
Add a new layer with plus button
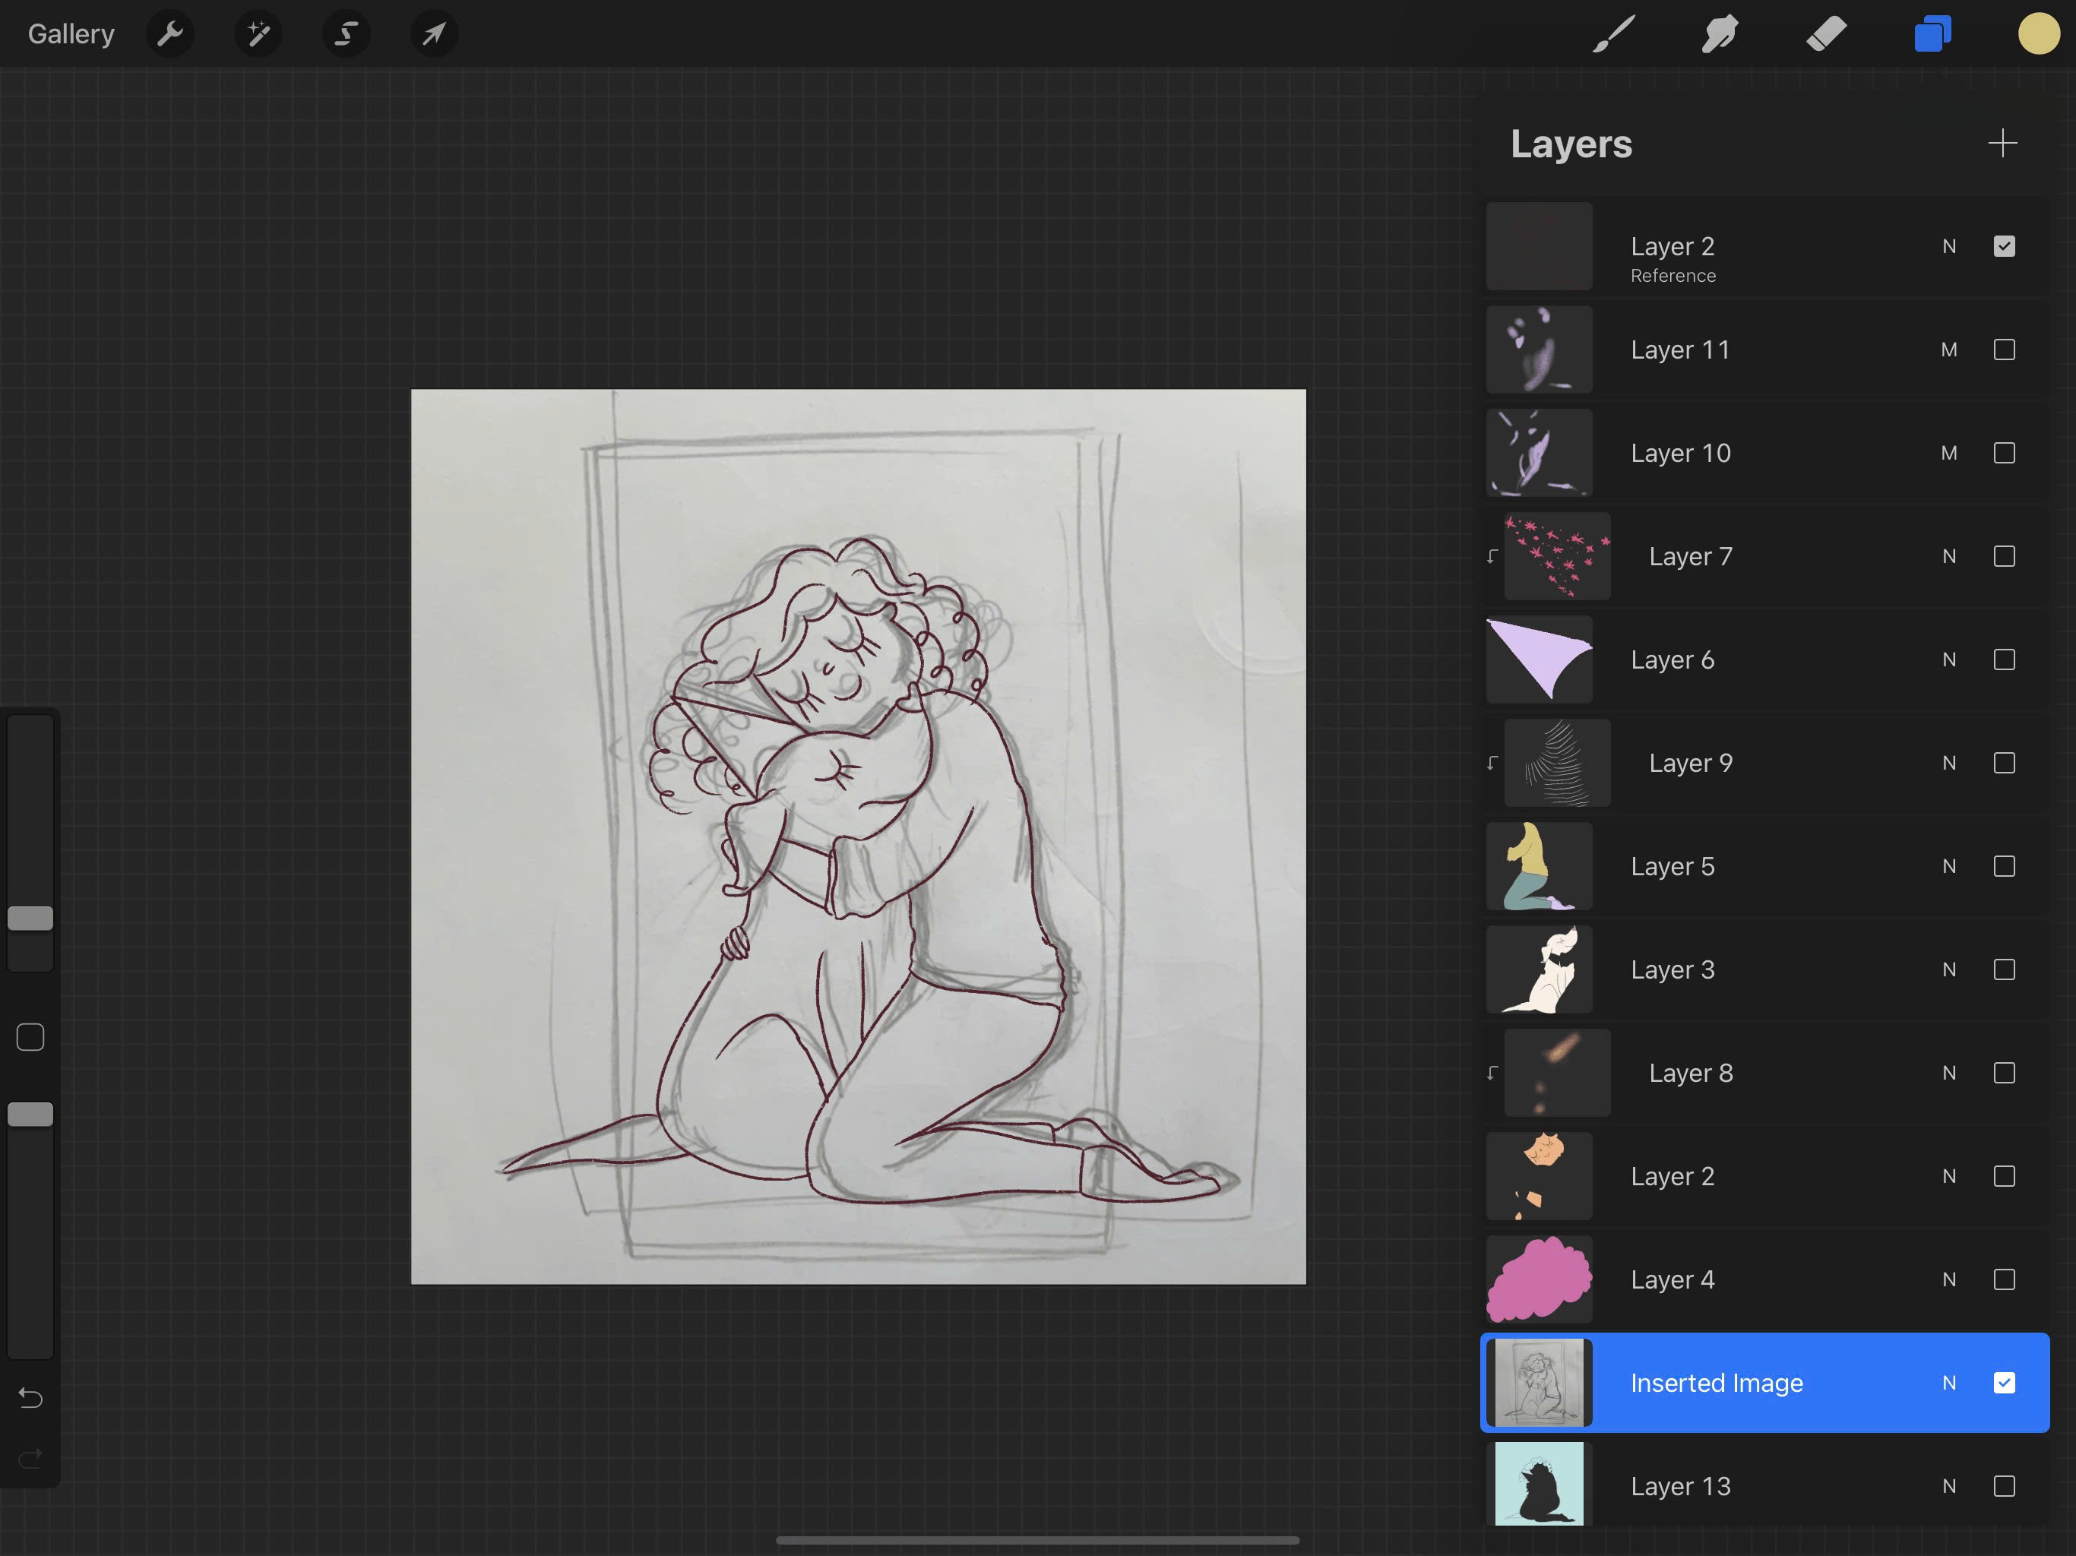pyautogui.click(x=2002, y=144)
